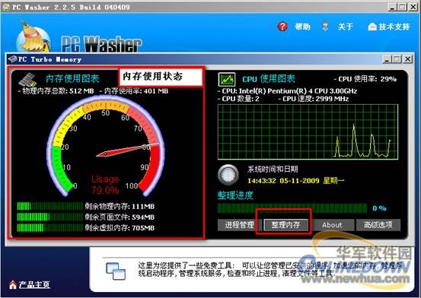
Task: Minimize the PC Washer main window
Action: click(392, 7)
